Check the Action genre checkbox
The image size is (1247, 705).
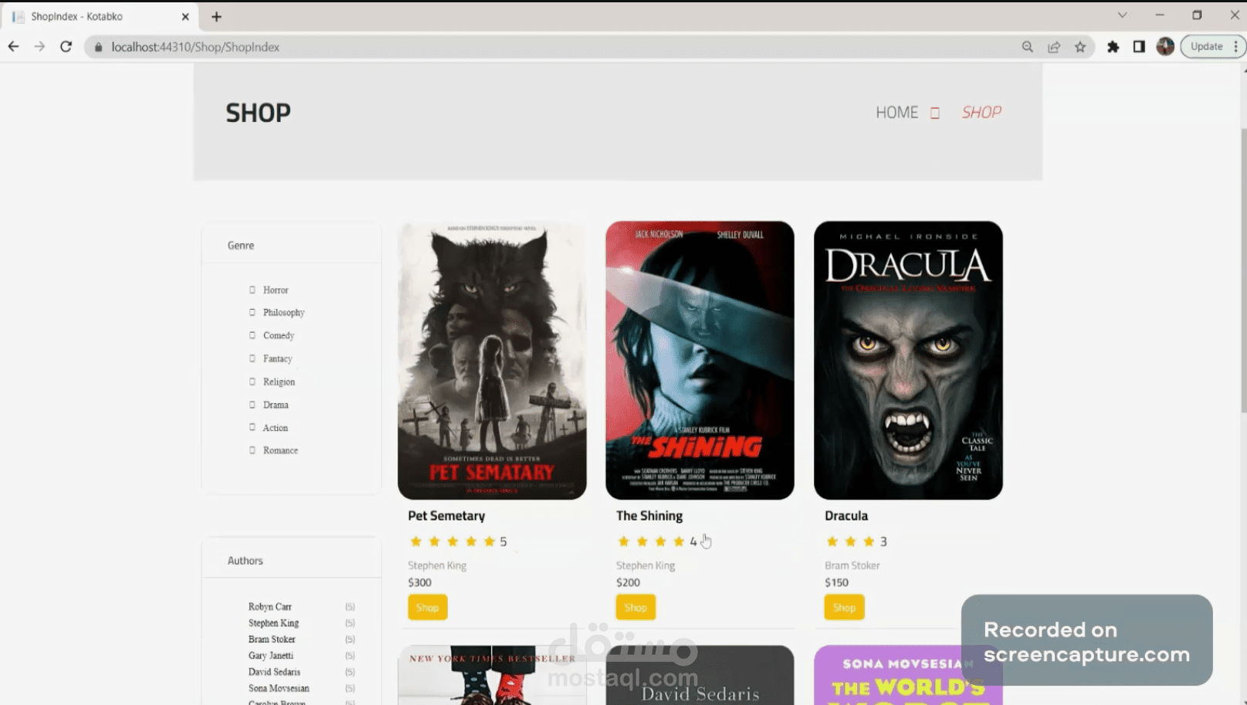pyautogui.click(x=252, y=427)
